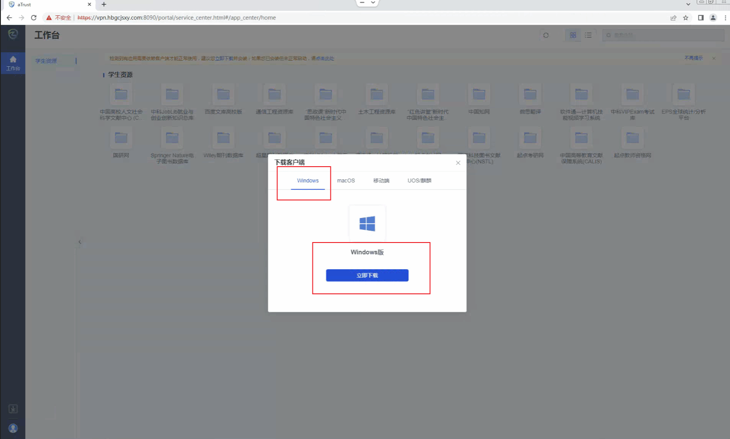Collapse the left panel with the chevron
The width and height of the screenshot is (730, 439).
click(x=80, y=242)
